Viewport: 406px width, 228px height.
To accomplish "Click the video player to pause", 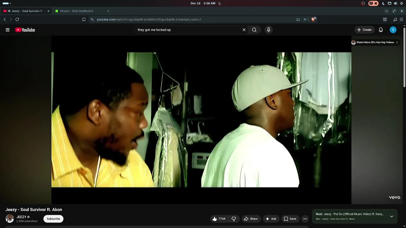I will tap(201, 120).
